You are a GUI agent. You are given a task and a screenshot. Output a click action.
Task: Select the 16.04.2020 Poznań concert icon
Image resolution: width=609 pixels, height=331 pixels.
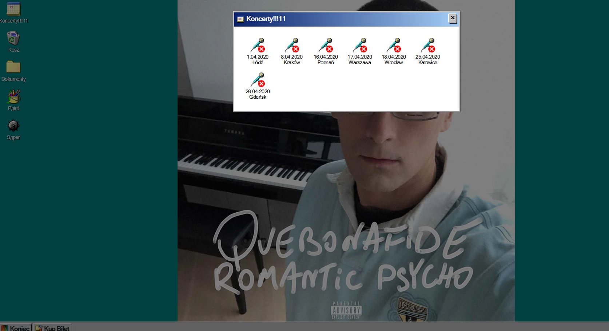[326, 51]
